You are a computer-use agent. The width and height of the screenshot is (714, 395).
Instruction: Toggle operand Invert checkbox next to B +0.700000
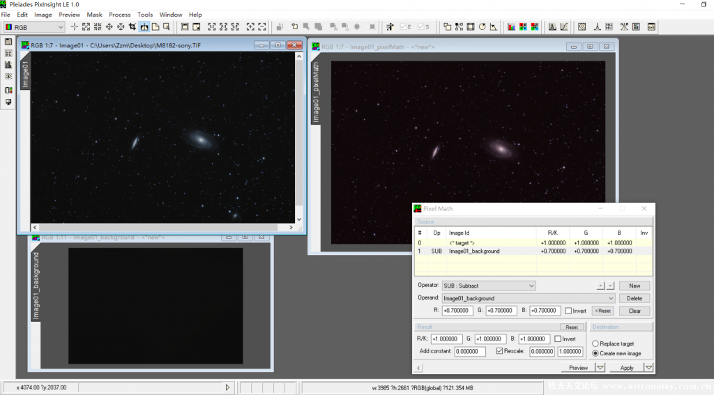tap(568, 311)
